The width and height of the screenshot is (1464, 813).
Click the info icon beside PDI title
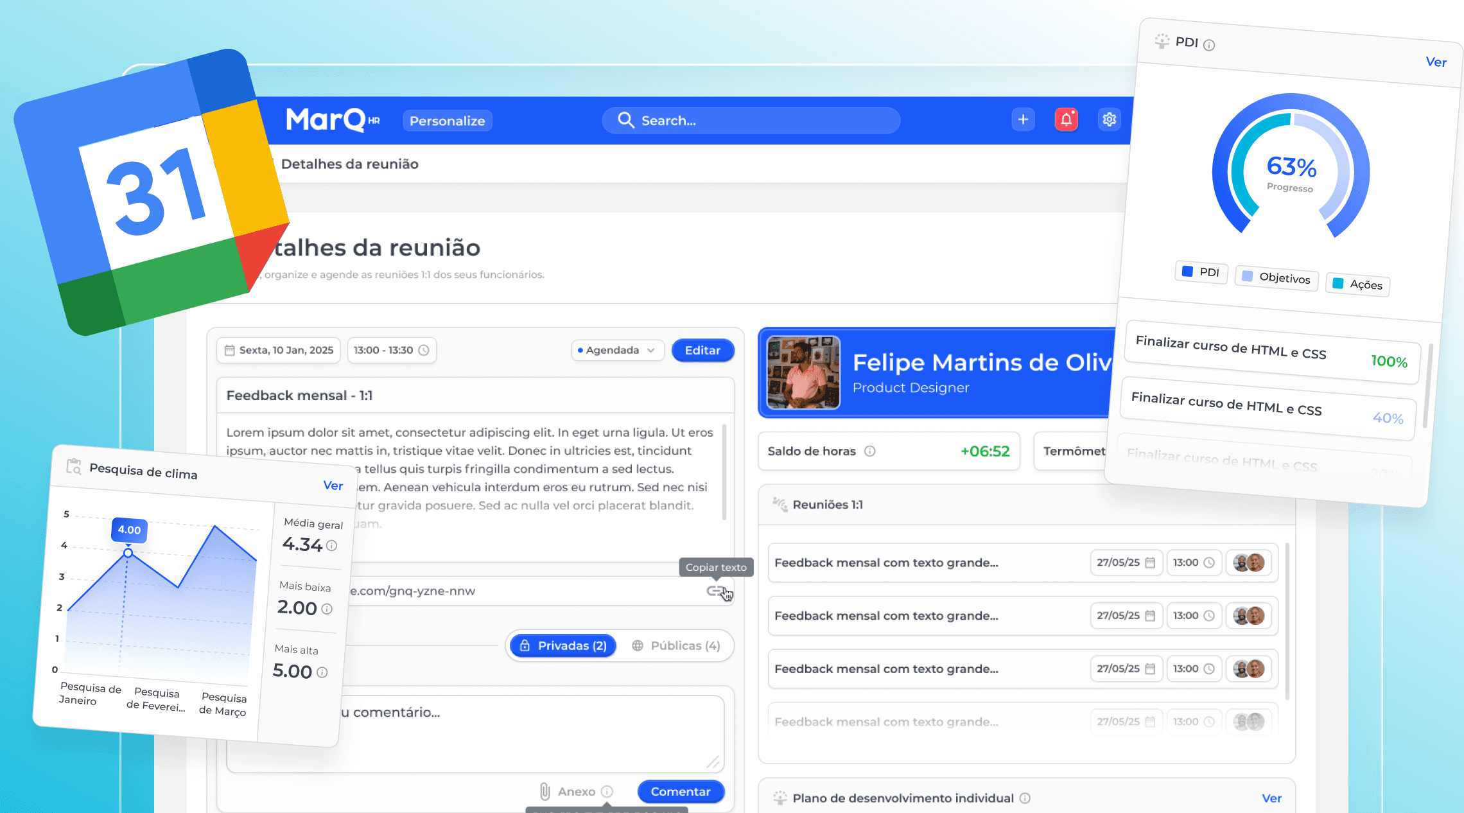pos(1208,45)
